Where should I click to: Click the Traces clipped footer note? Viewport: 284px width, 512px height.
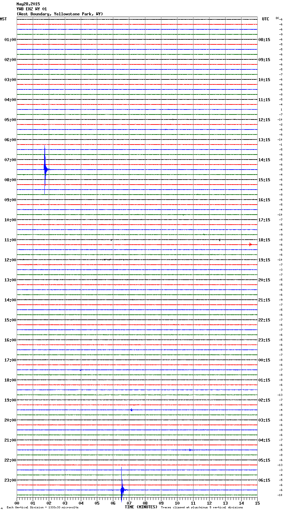click(x=202, y=508)
